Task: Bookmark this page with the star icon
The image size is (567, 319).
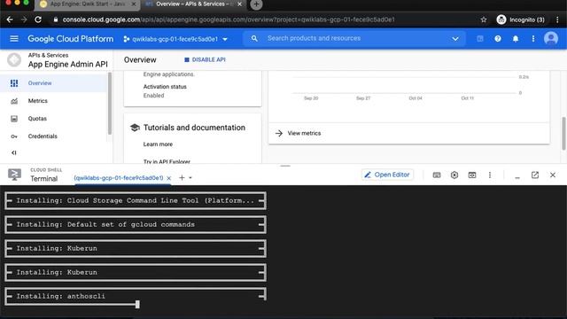Action: pyautogui.click(x=484, y=19)
